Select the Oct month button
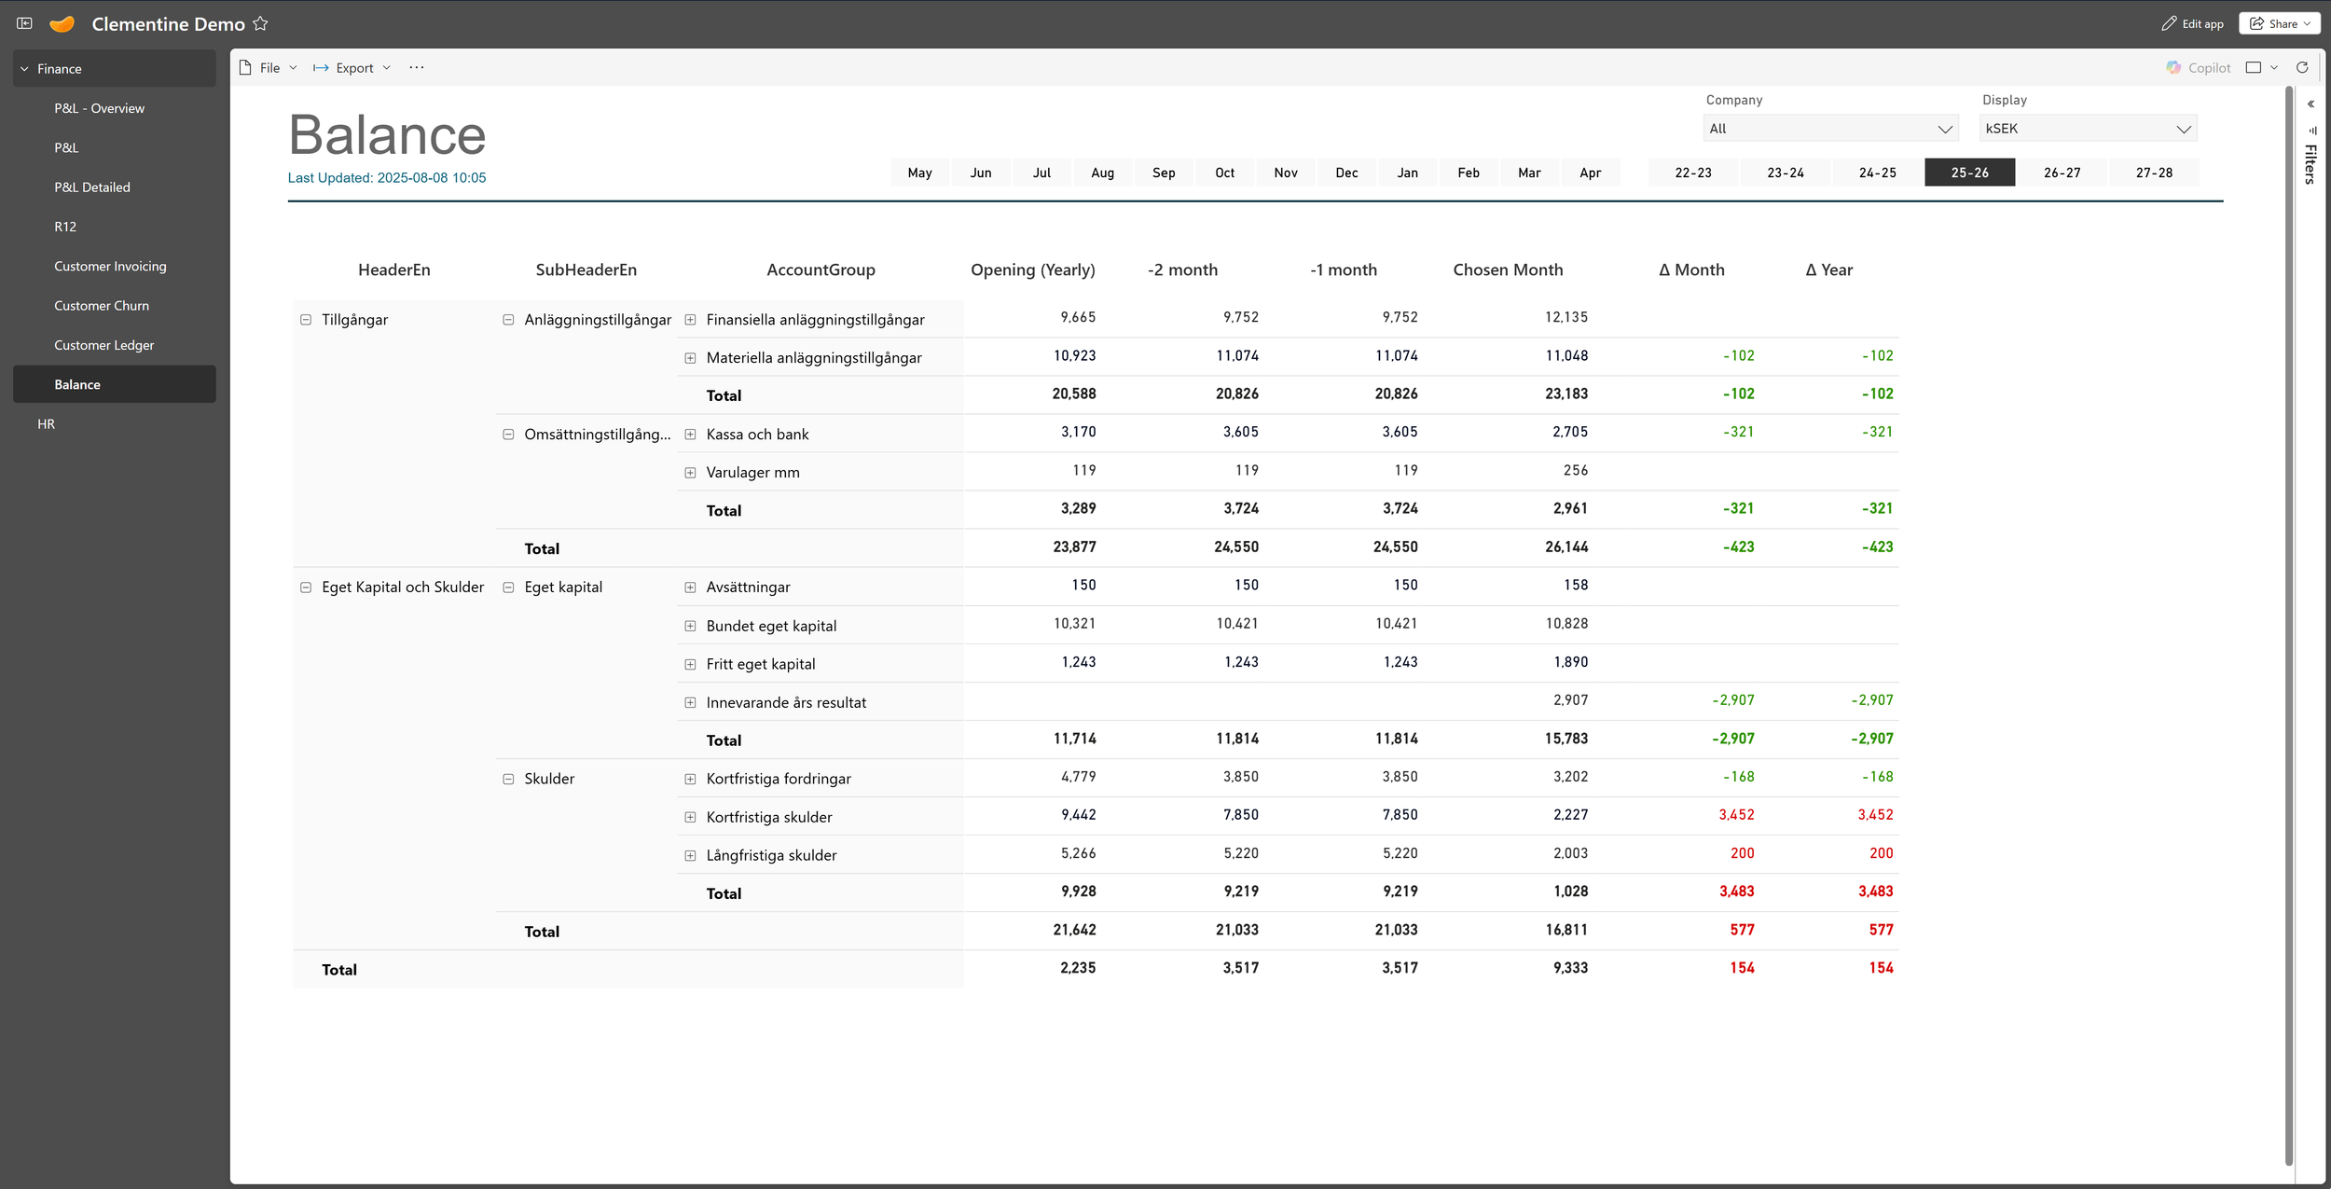Viewport: 2331px width, 1189px height. pyautogui.click(x=1224, y=173)
